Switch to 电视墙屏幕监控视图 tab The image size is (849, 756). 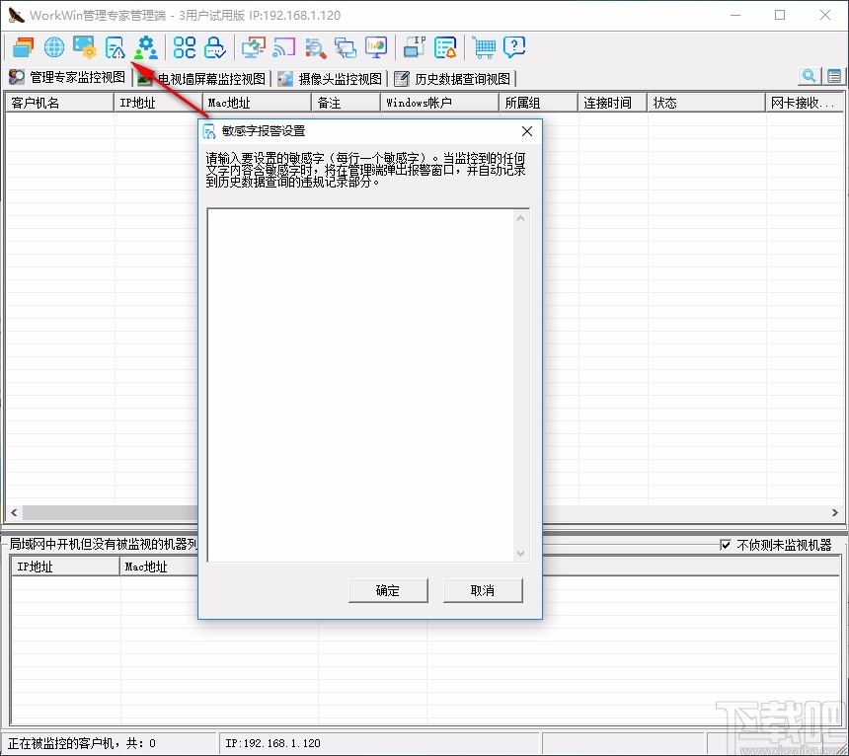[x=202, y=79]
